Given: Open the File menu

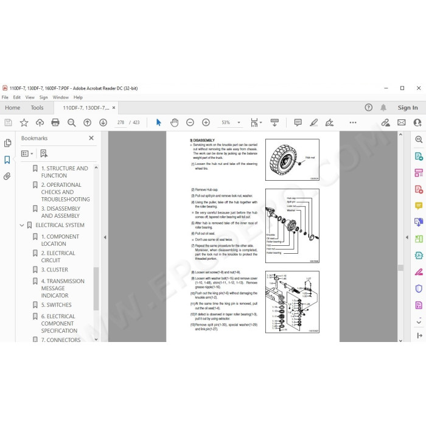Looking at the screenshot, I should point(5,97).
